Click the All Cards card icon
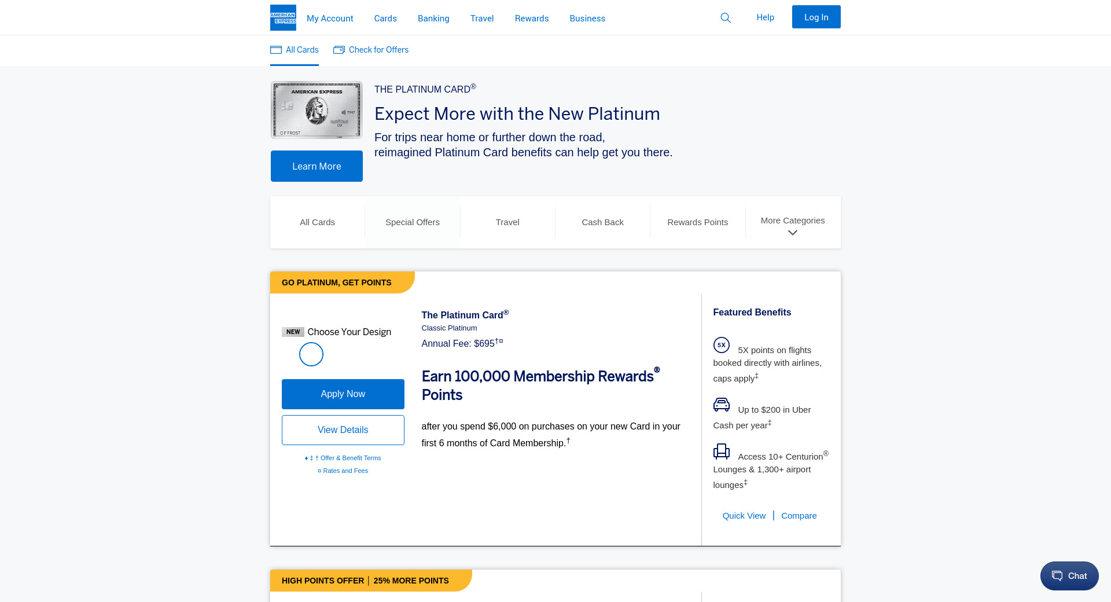 [276, 50]
